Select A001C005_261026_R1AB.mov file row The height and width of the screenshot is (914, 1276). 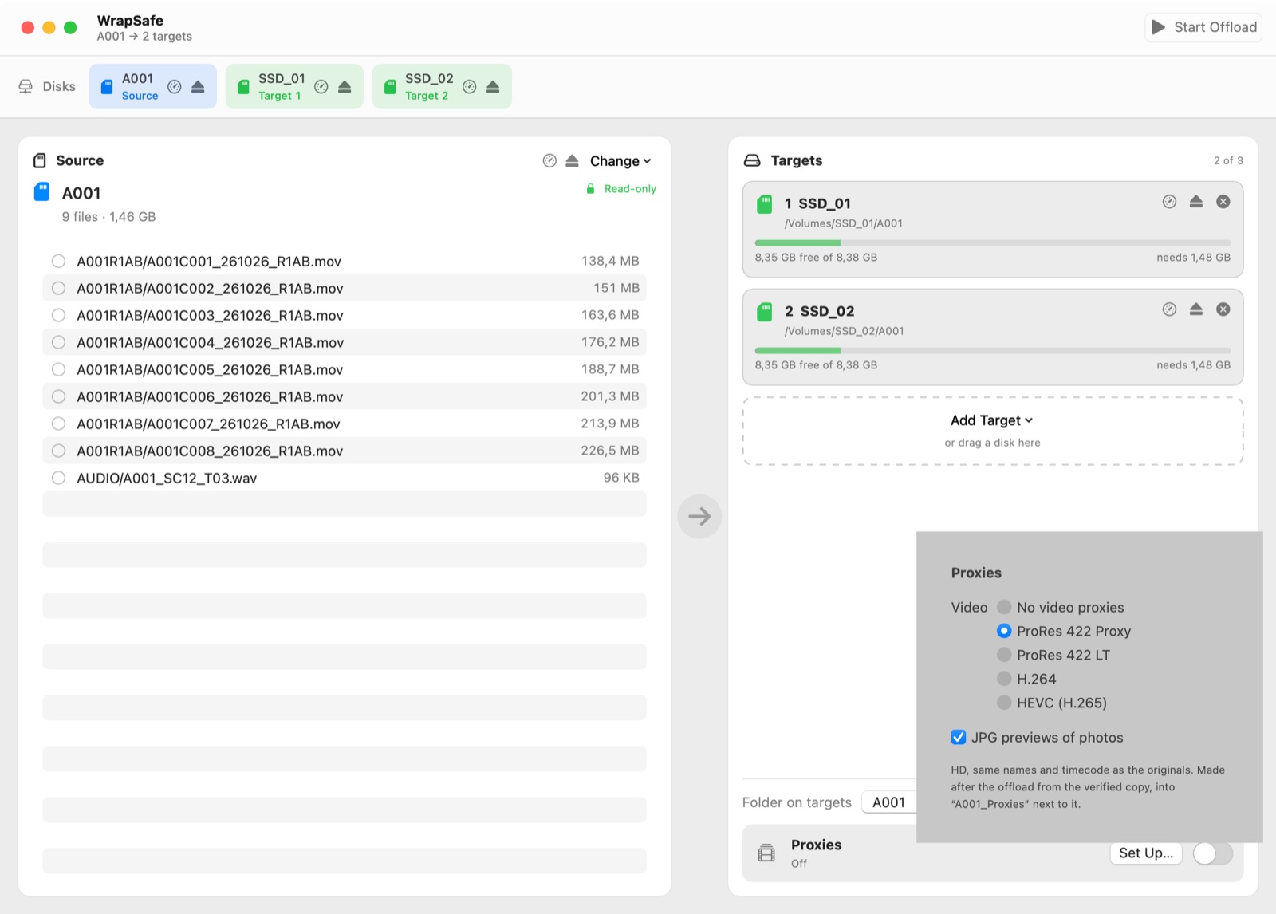pyautogui.click(x=345, y=369)
